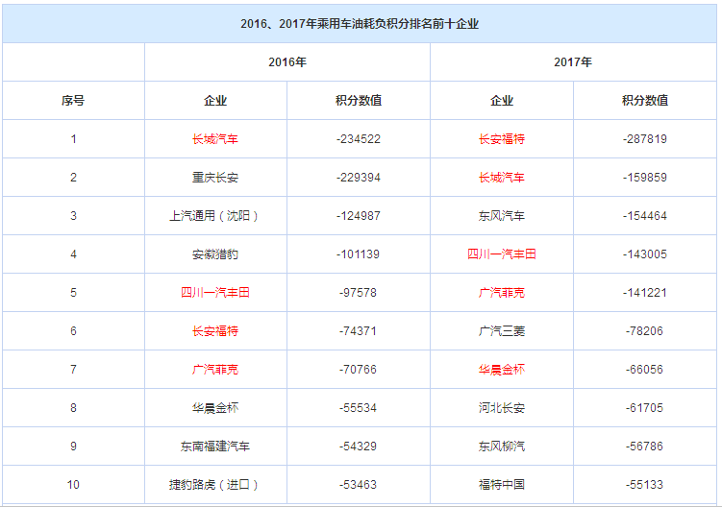Select the '捷豹路虎（进口）' cell
The height and width of the screenshot is (507, 722).
[x=213, y=485]
